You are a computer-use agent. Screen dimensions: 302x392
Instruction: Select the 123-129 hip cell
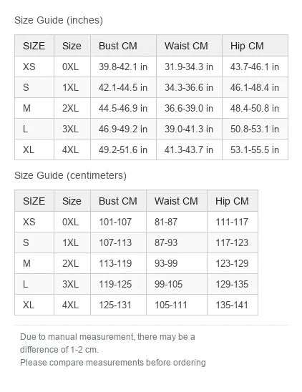(233, 263)
